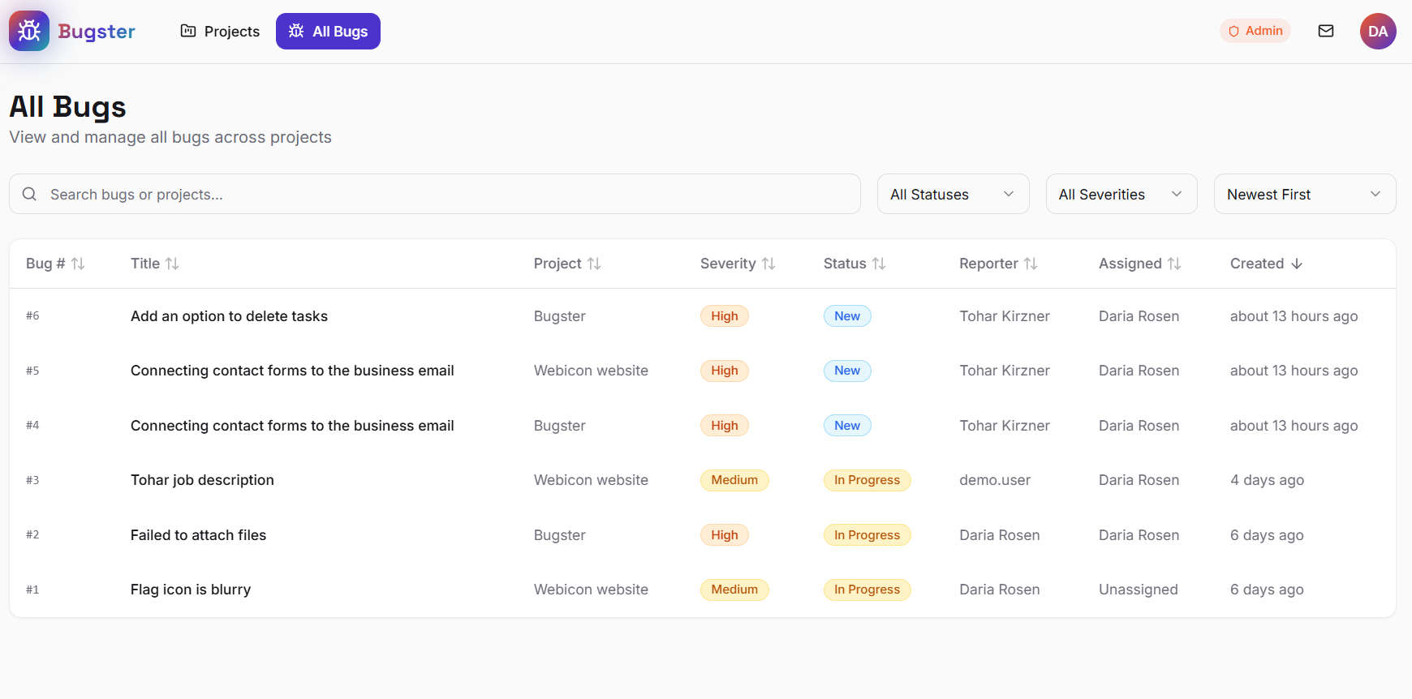The image size is (1412, 699).
Task: Open bug 'Failed to attach files'
Action: [x=198, y=535]
